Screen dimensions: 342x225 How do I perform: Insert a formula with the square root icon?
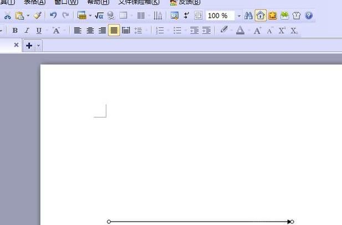tap(99, 16)
